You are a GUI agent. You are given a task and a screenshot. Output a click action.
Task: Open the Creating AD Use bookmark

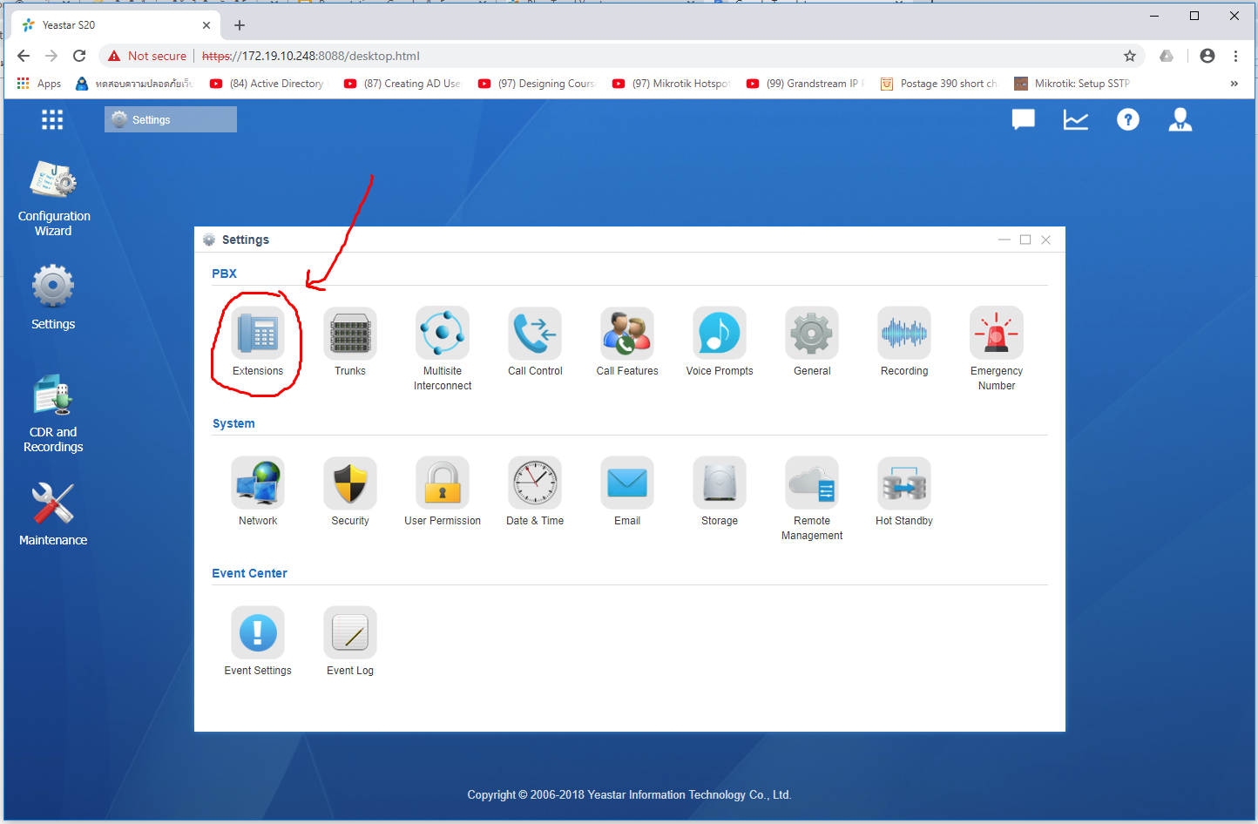click(402, 84)
